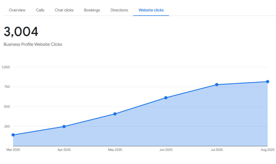Image resolution: width=276 pixels, height=164 pixels.
Task: Select the Apr 2025 data point
Action: coord(64,126)
